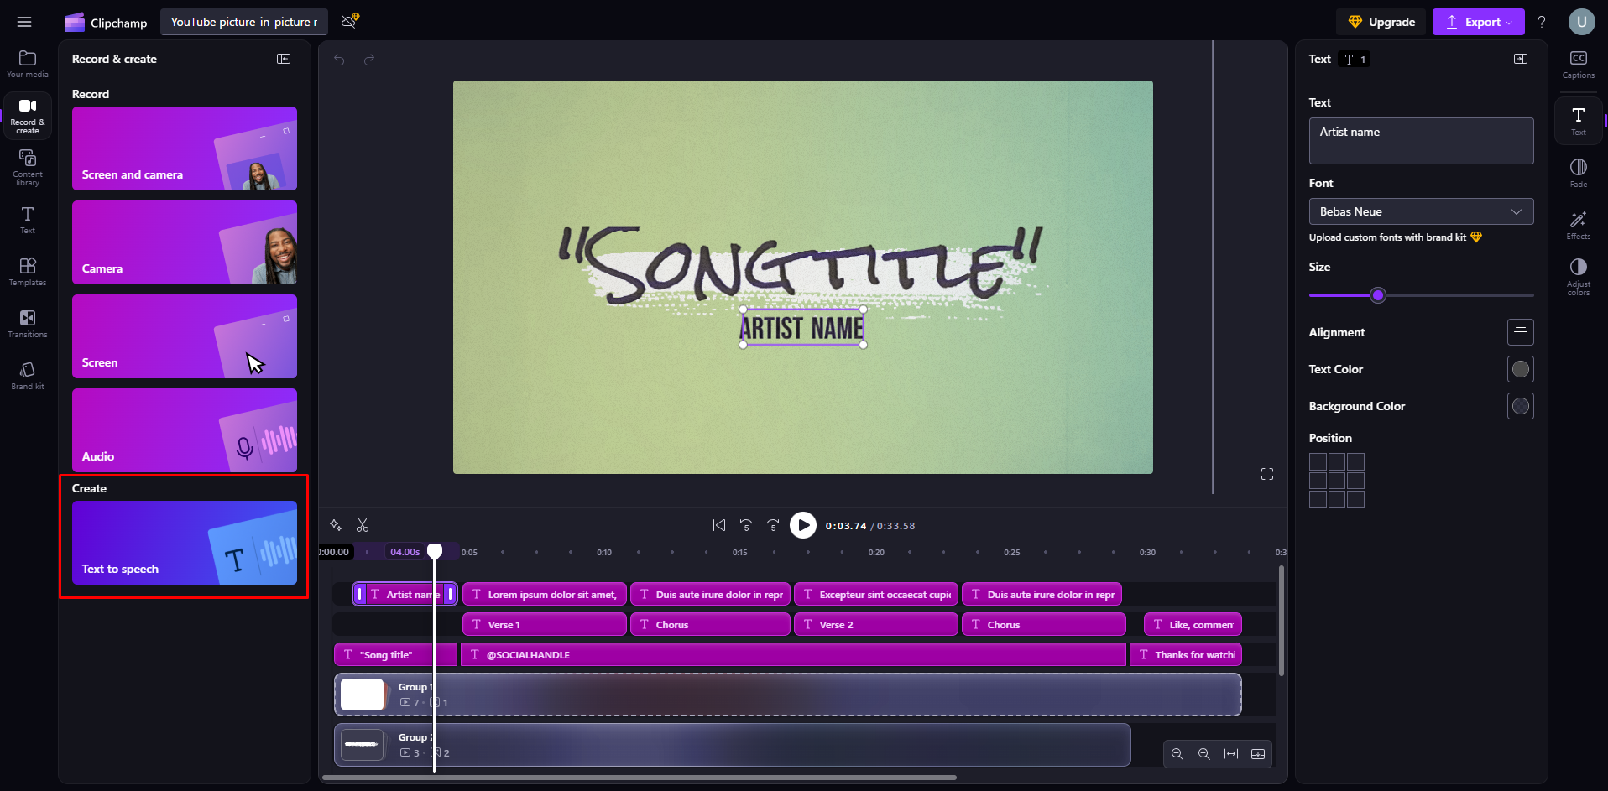
Task: Select the Like, comment timeline clip
Action: [x=1193, y=624]
